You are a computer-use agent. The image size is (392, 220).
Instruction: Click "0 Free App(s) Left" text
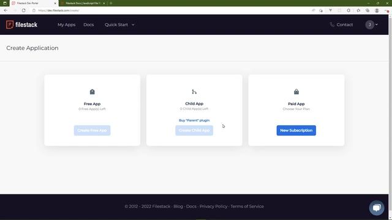tap(92, 109)
